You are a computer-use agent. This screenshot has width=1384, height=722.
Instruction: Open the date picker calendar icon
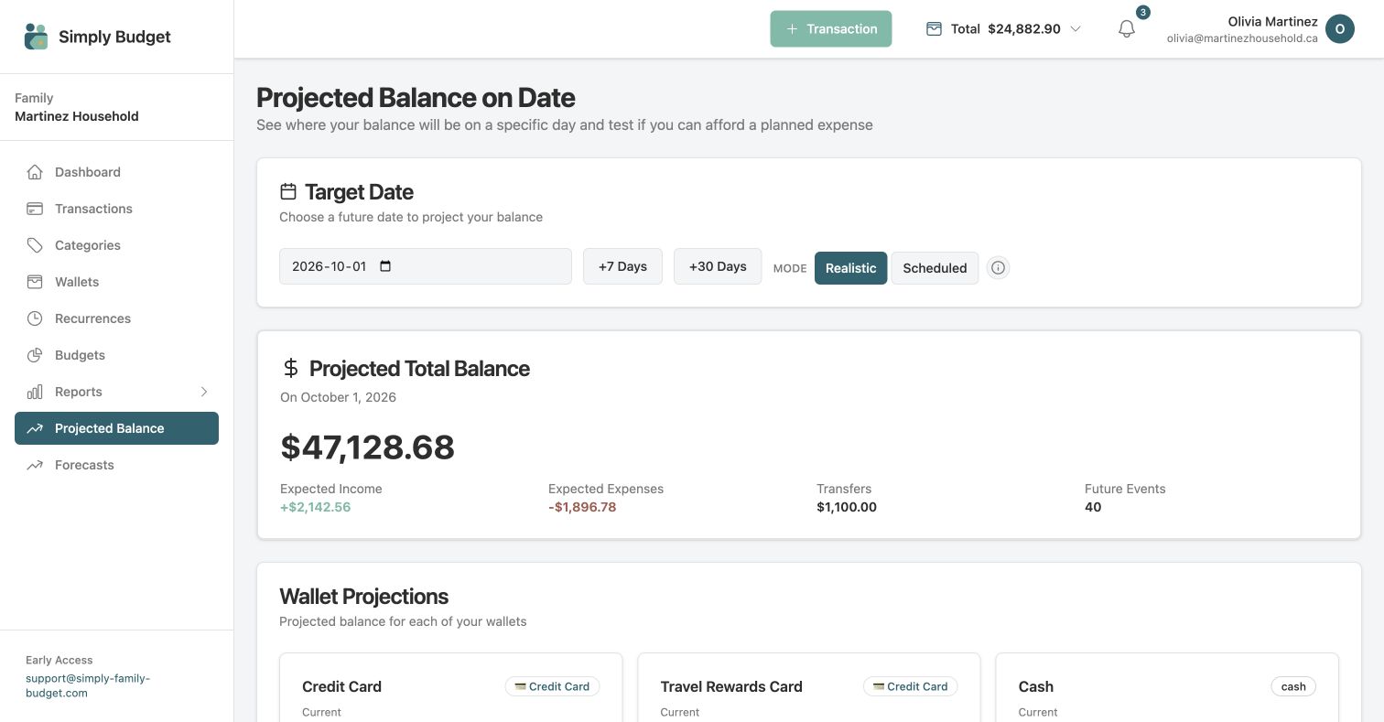point(385,266)
